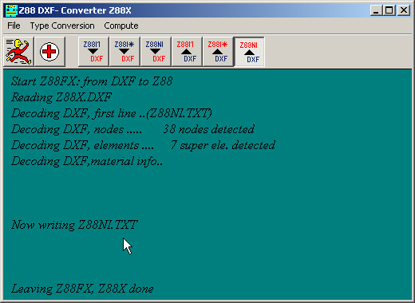Open the Compute menu
The width and height of the screenshot is (415, 303).
[x=121, y=26]
